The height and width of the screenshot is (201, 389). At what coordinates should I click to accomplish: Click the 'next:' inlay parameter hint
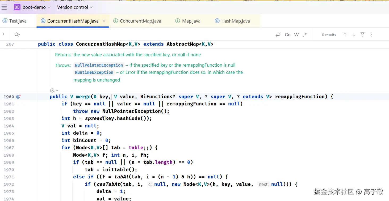point(263,184)
